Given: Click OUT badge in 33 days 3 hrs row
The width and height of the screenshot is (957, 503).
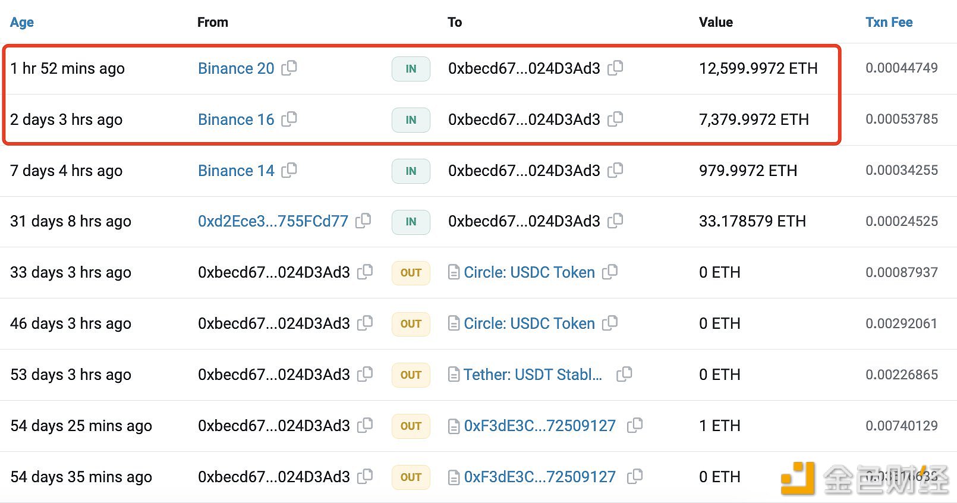Looking at the screenshot, I should click(411, 272).
